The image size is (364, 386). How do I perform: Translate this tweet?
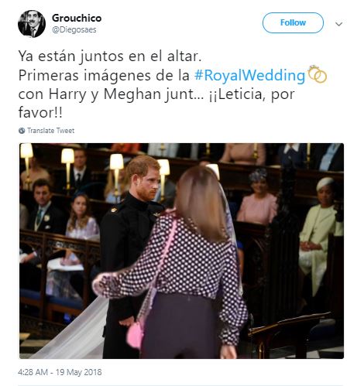point(51,131)
